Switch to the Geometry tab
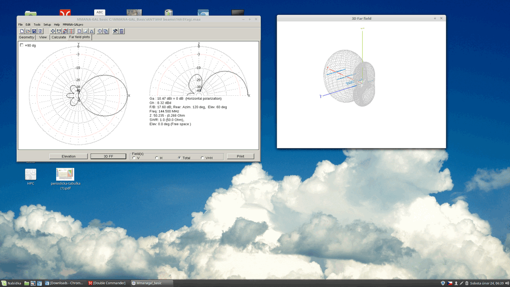The image size is (510, 287). (27, 37)
